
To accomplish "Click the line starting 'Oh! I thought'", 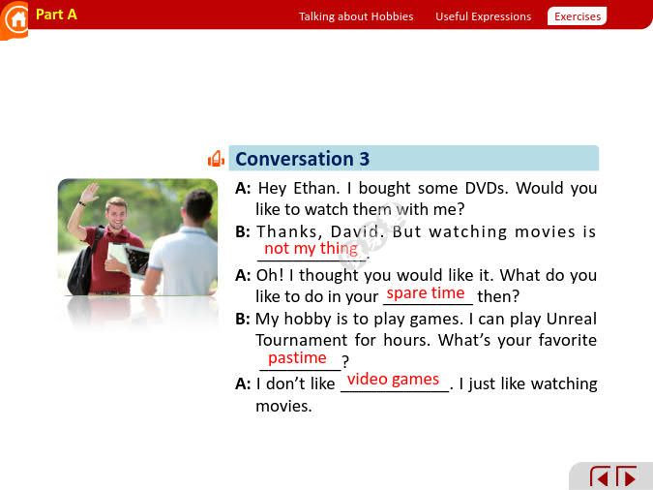I will [426, 275].
